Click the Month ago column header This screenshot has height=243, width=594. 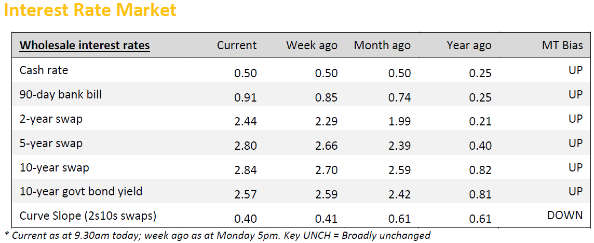[x=382, y=46]
